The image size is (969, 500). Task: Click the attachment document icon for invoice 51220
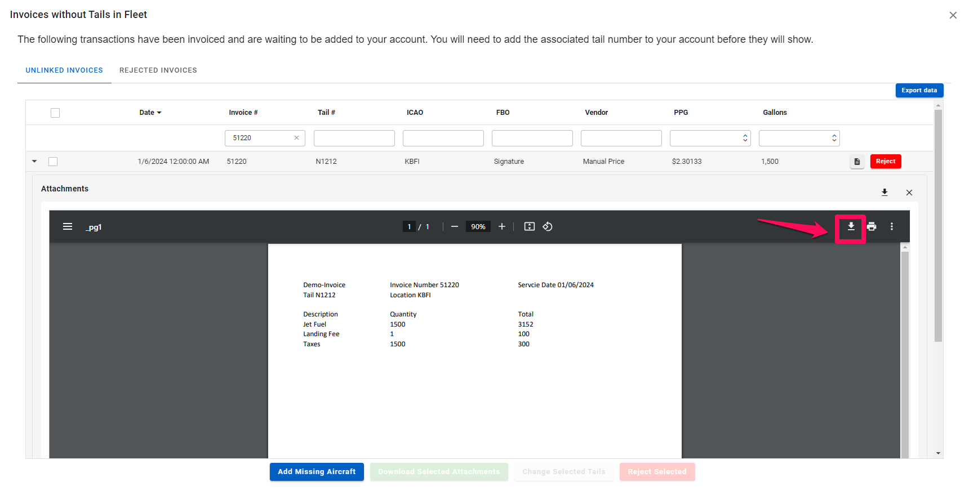[857, 162]
